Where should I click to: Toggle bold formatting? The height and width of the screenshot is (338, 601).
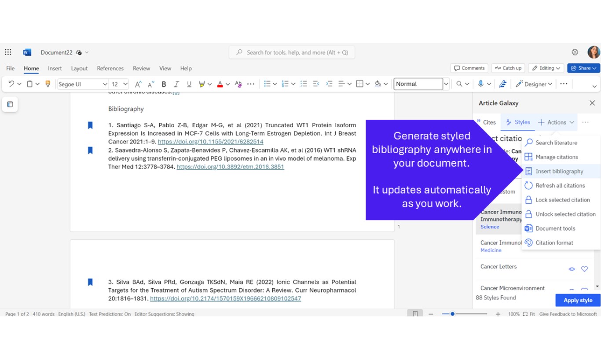[x=164, y=84]
